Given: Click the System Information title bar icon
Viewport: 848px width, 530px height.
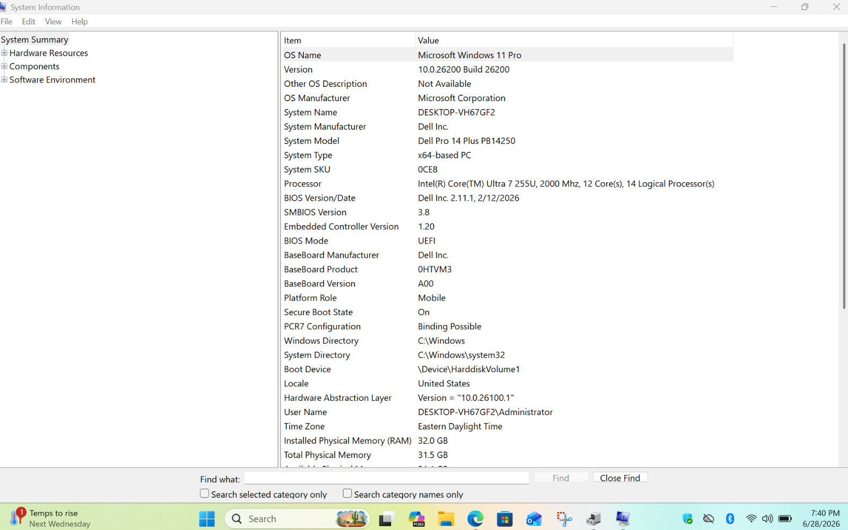Looking at the screenshot, I should click(x=3, y=7).
